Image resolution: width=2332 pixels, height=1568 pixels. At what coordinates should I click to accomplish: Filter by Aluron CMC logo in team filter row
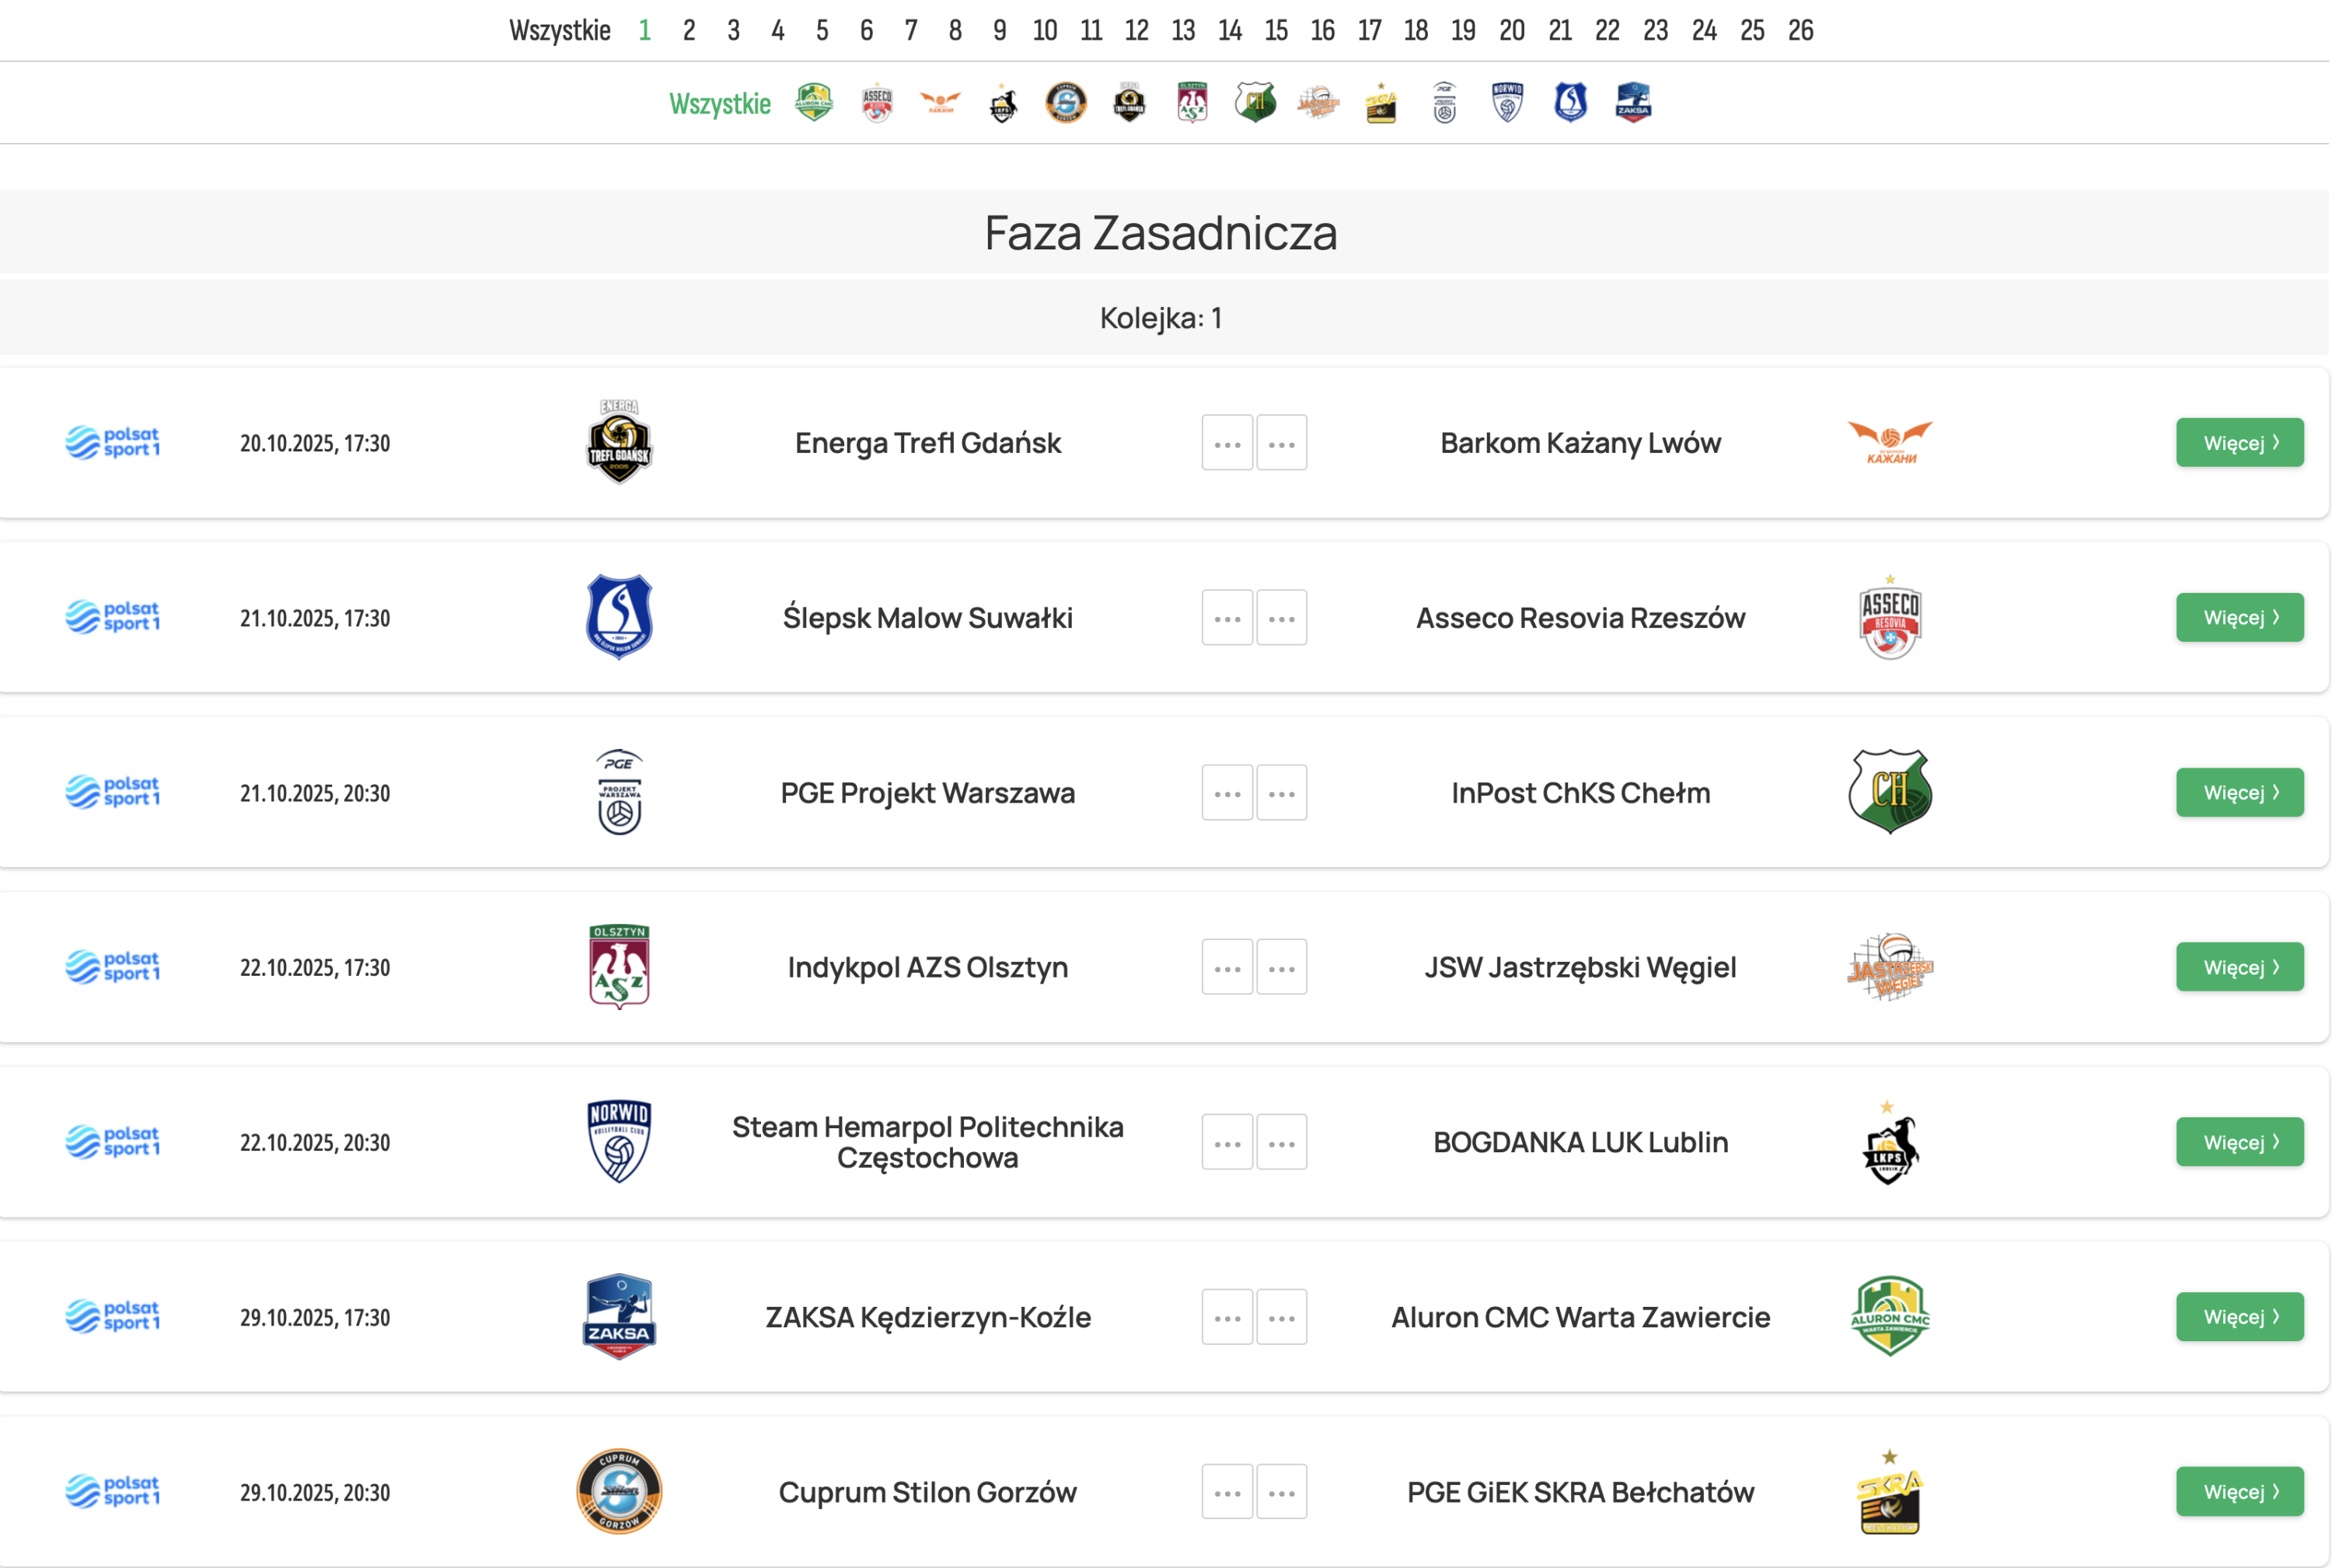813,103
